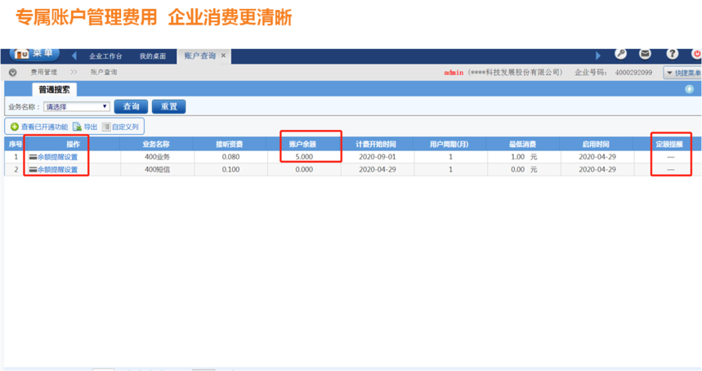Switch to 企业工作台 tab

pyautogui.click(x=105, y=56)
